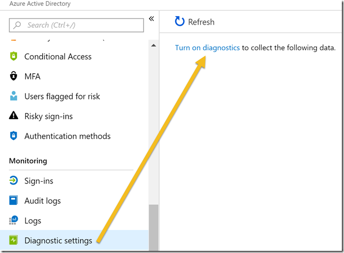Click the sidebar scroll up arrow

154,45
